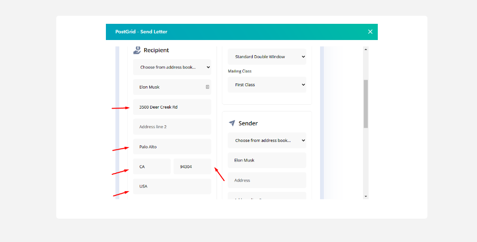477x242 pixels.
Task: Open the First Class mailing class dropdown
Action: [267, 85]
